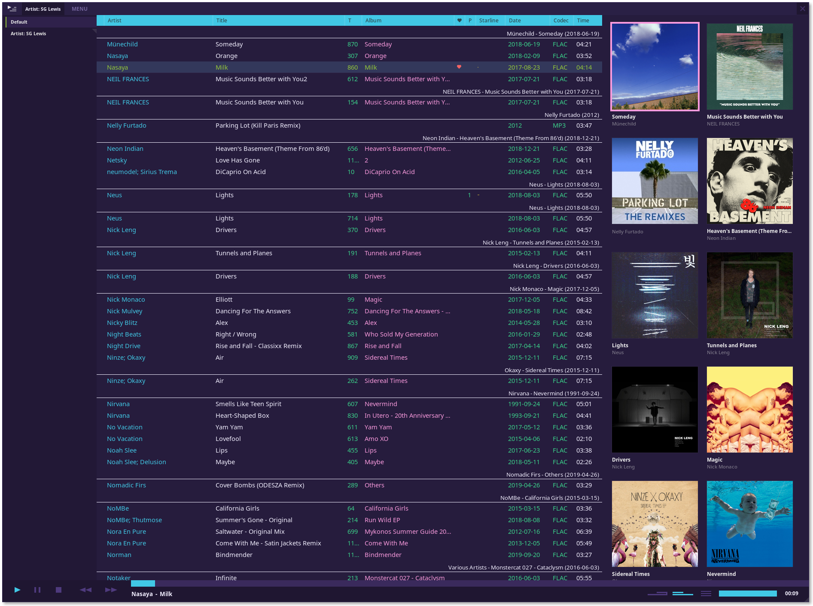Click the list icon beside the volume slider

(x=706, y=593)
